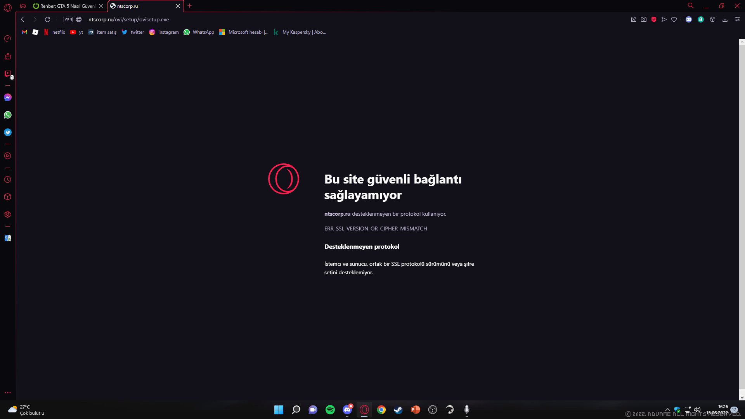Switch to the Rehber GTA 5 tab
This screenshot has height=419, width=745.
click(x=65, y=6)
